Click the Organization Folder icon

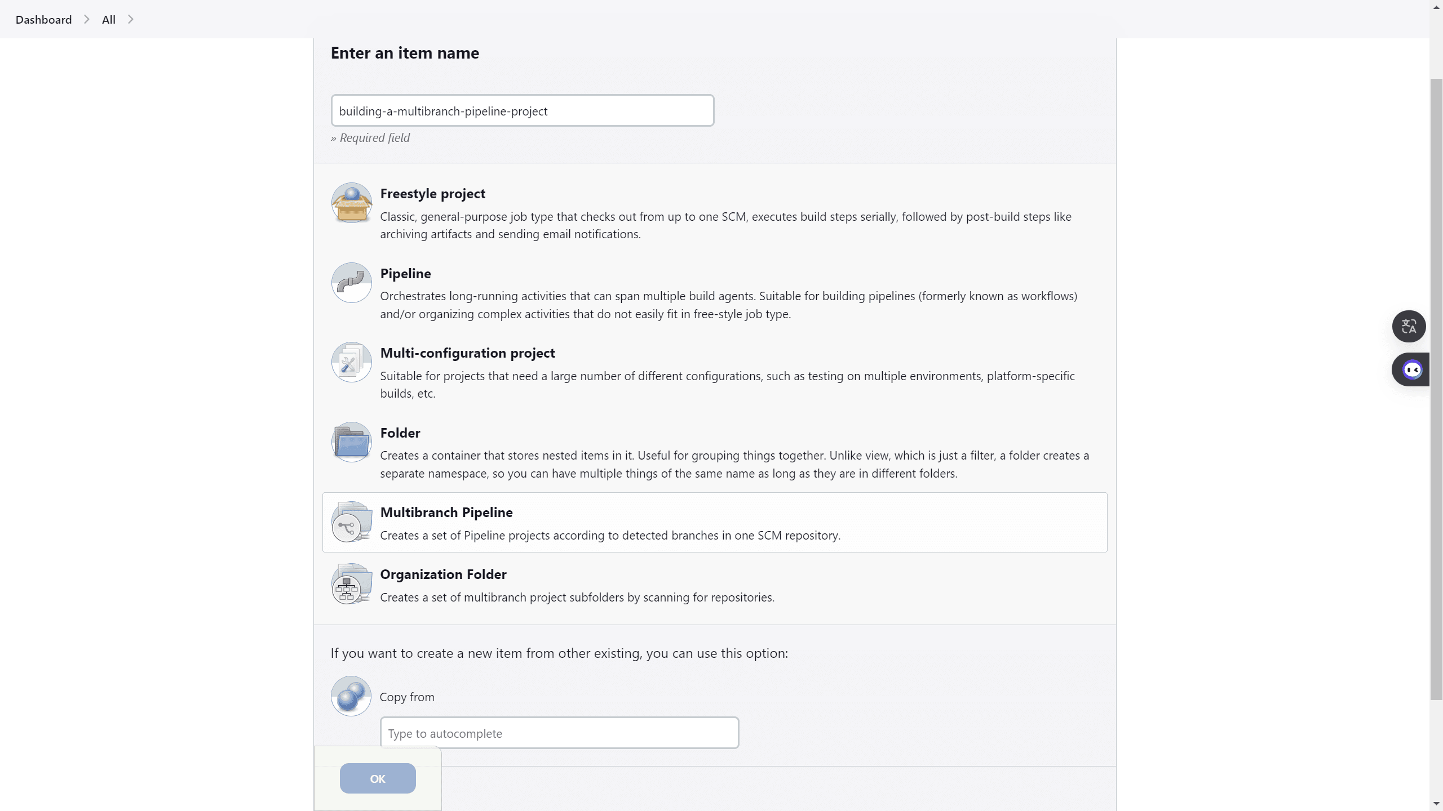click(x=351, y=583)
